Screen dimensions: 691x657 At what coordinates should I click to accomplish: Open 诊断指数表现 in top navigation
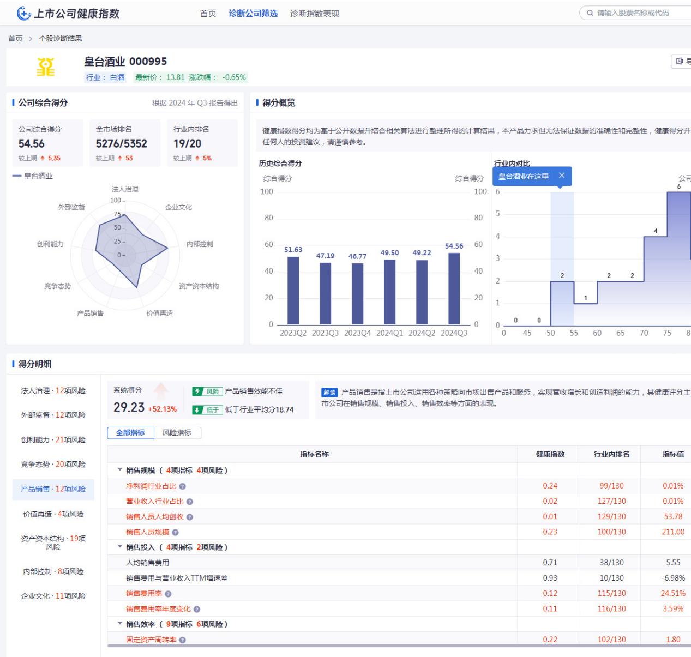click(314, 14)
